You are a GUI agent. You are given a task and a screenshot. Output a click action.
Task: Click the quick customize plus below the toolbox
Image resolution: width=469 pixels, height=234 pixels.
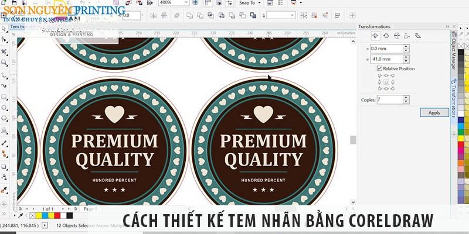coord(4,205)
